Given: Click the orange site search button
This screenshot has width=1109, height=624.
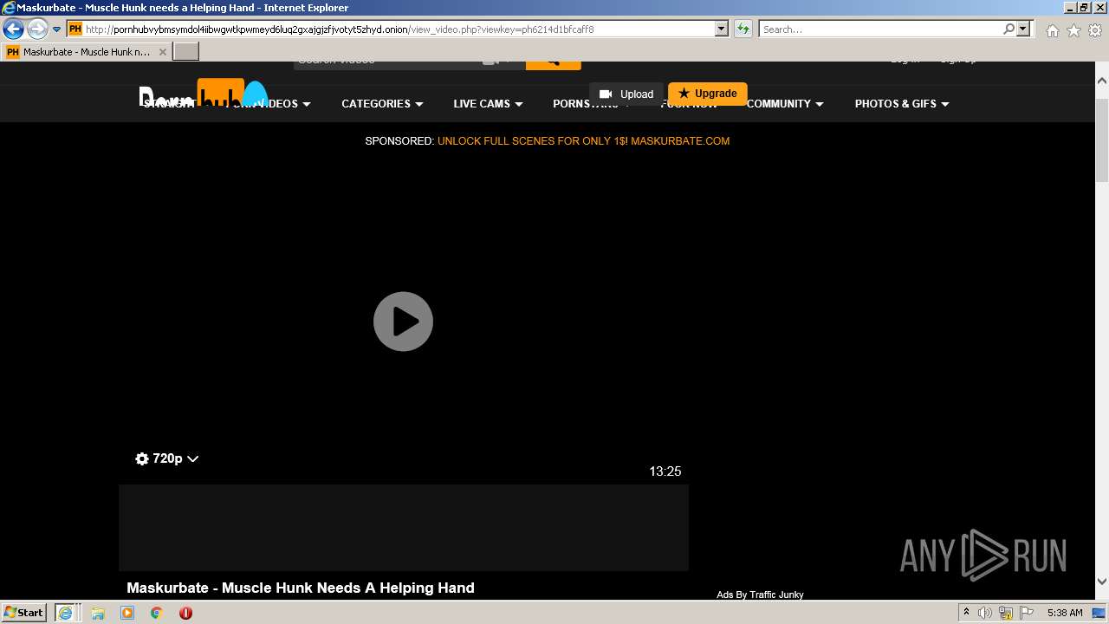Looking at the screenshot, I should [553, 63].
